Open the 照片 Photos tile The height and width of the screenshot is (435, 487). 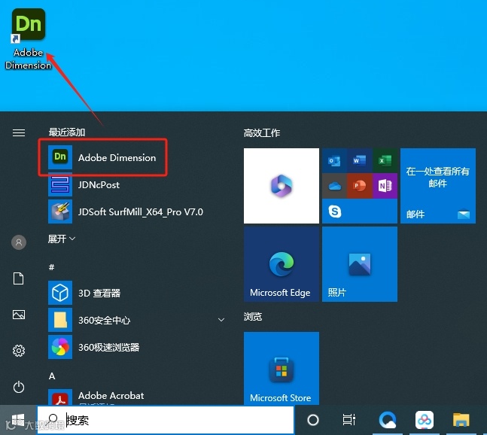pos(360,264)
